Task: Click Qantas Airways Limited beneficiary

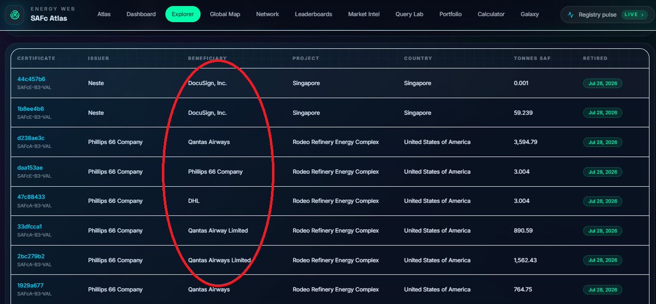Action: point(219,260)
